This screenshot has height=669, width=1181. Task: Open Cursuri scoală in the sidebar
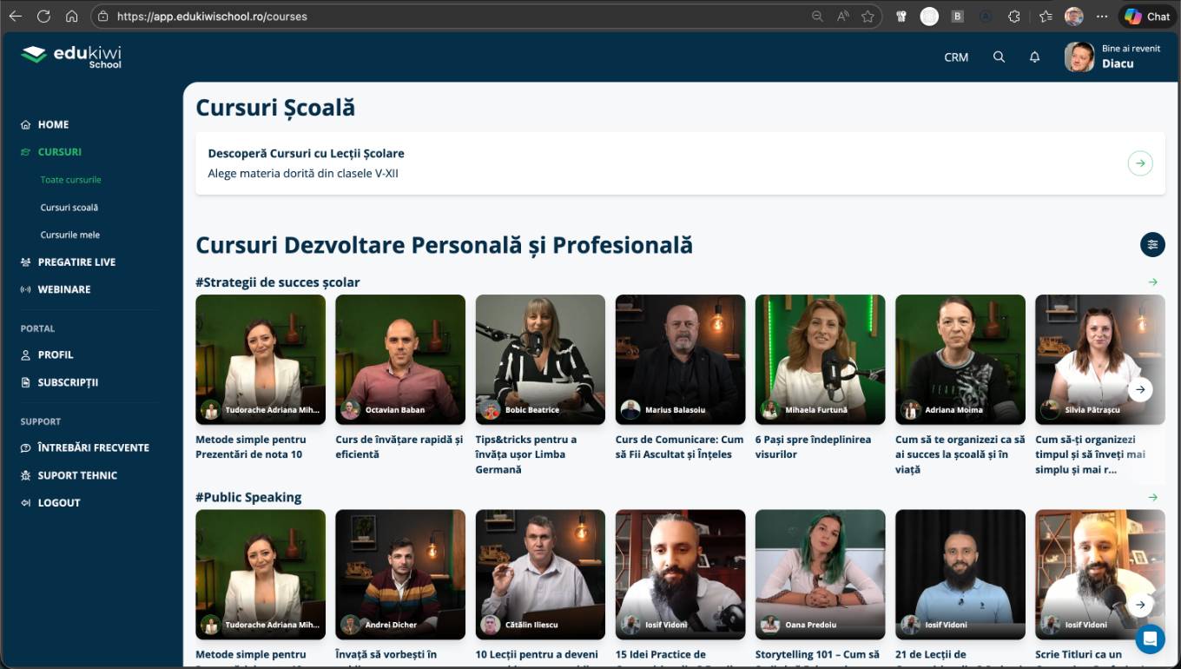coord(69,208)
